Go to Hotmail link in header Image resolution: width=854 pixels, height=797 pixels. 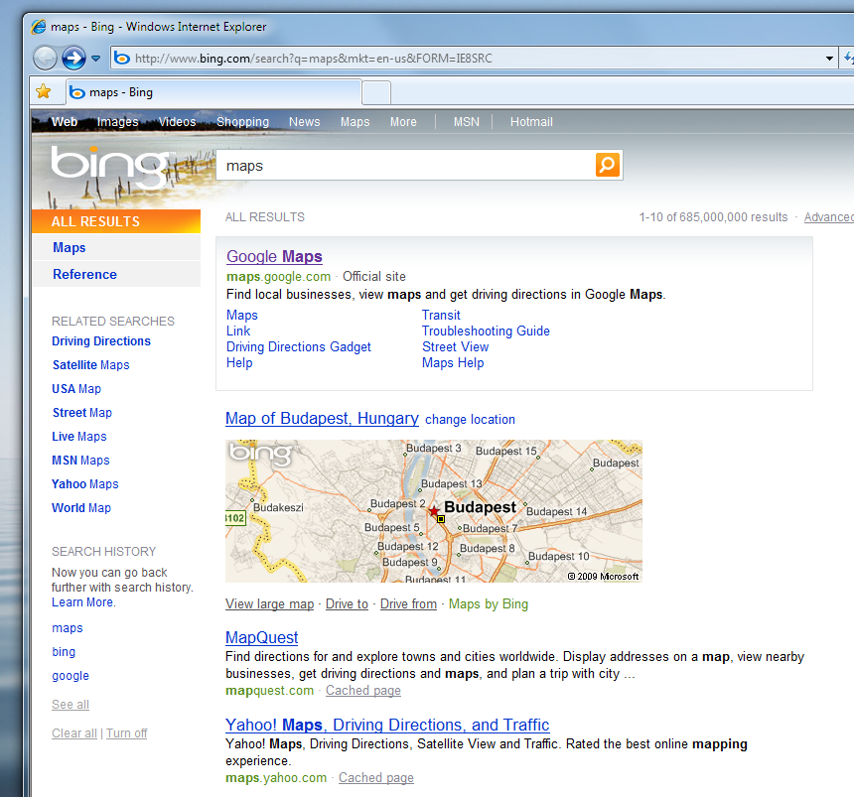tap(531, 122)
